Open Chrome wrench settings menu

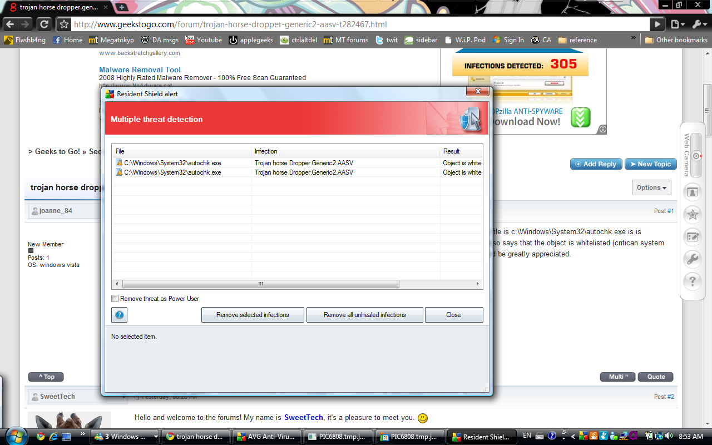click(699, 24)
